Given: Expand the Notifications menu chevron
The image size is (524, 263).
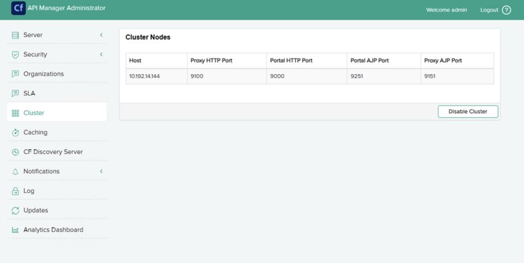Looking at the screenshot, I should pos(101,171).
